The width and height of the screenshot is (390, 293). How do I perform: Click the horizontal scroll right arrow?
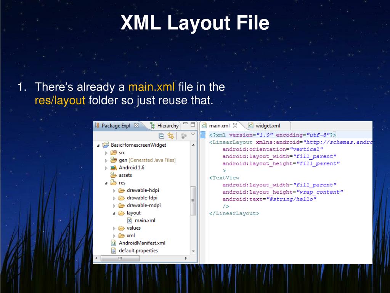(x=186, y=258)
